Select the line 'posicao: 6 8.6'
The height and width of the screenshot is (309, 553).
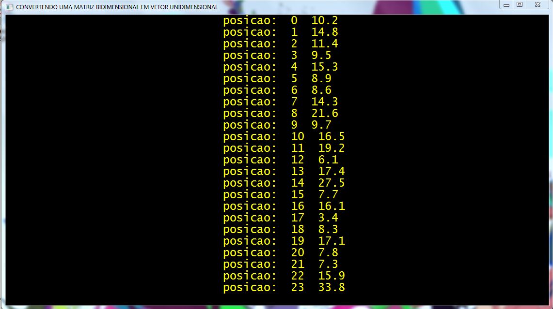(277, 90)
